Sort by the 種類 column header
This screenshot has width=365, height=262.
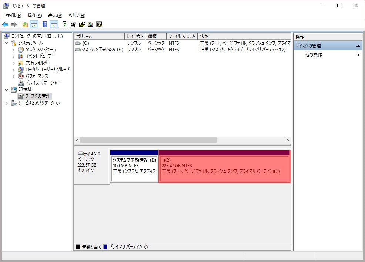click(x=156, y=37)
